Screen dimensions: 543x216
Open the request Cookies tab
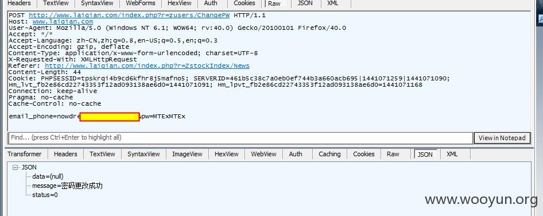244,3
